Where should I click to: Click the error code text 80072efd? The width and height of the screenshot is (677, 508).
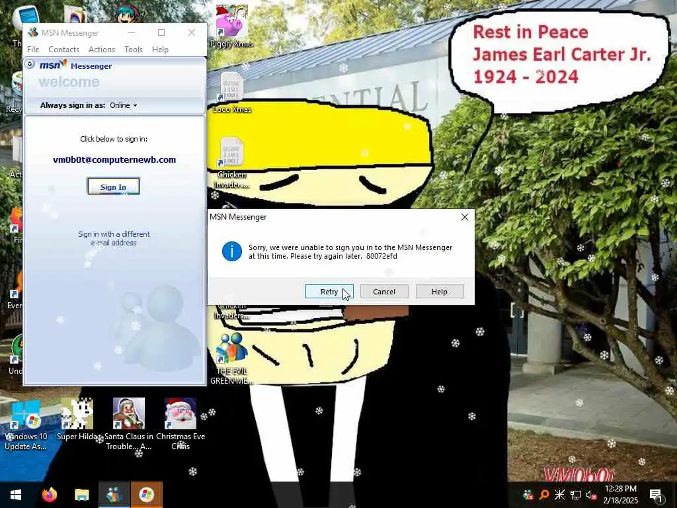pos(381,256)
